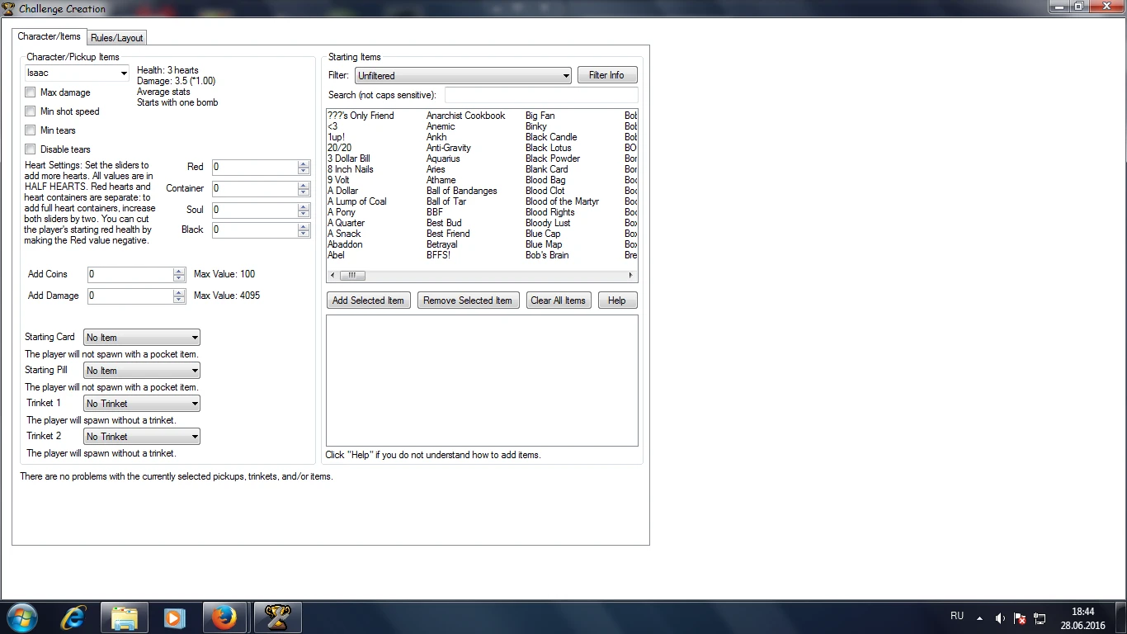Screen dimensions: 1127x634
Task: Open the Action Center flag icon
Action: pyautogui.click(x=1020, y=618)
